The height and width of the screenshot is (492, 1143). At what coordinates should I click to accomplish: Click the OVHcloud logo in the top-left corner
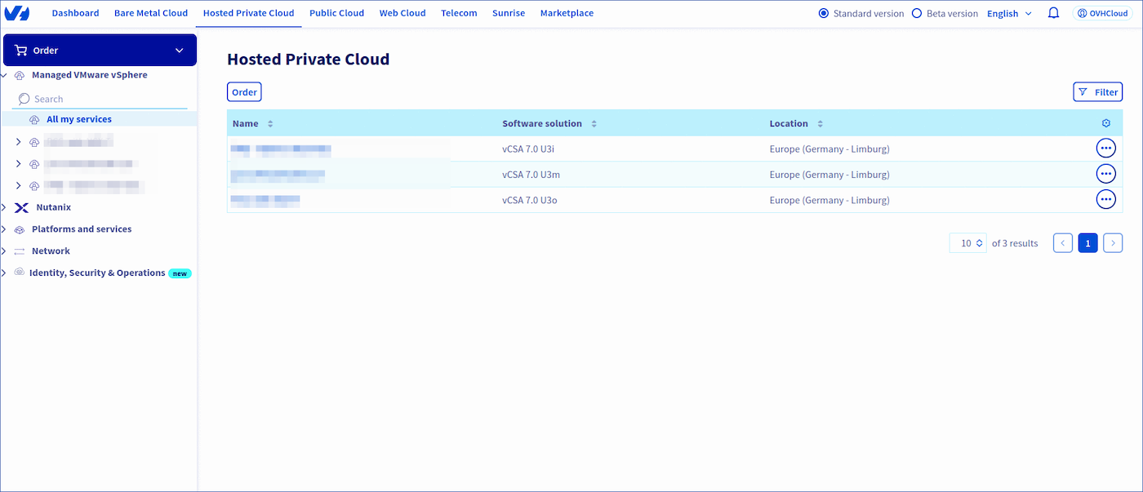pyautogui.click(x=17, y=12)
